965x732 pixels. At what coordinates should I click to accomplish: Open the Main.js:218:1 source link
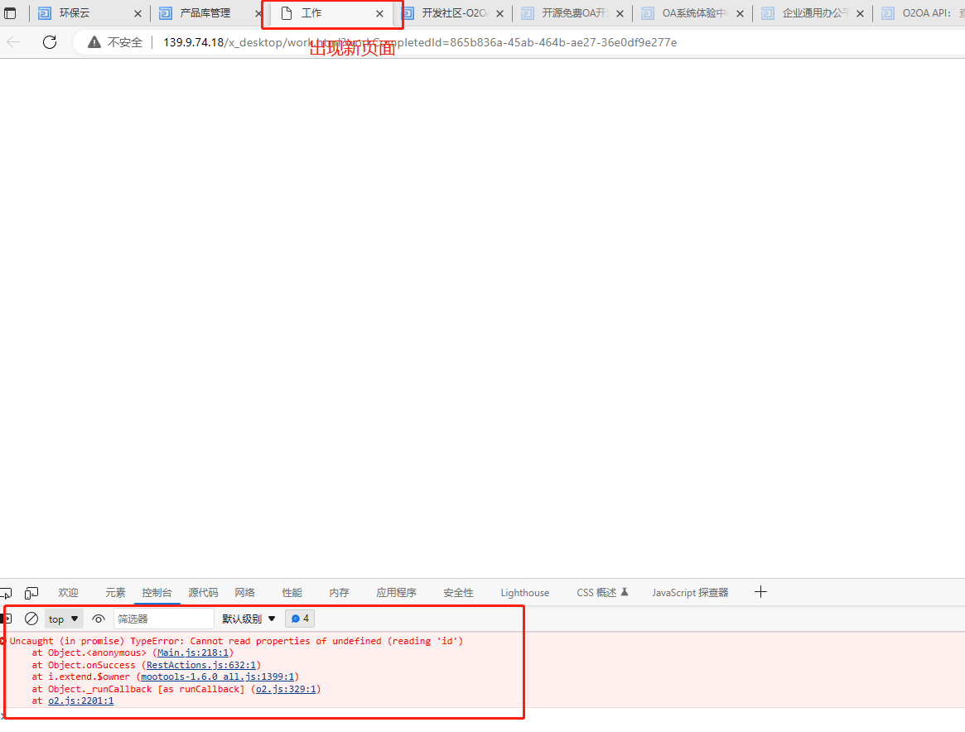coord(193,653)
